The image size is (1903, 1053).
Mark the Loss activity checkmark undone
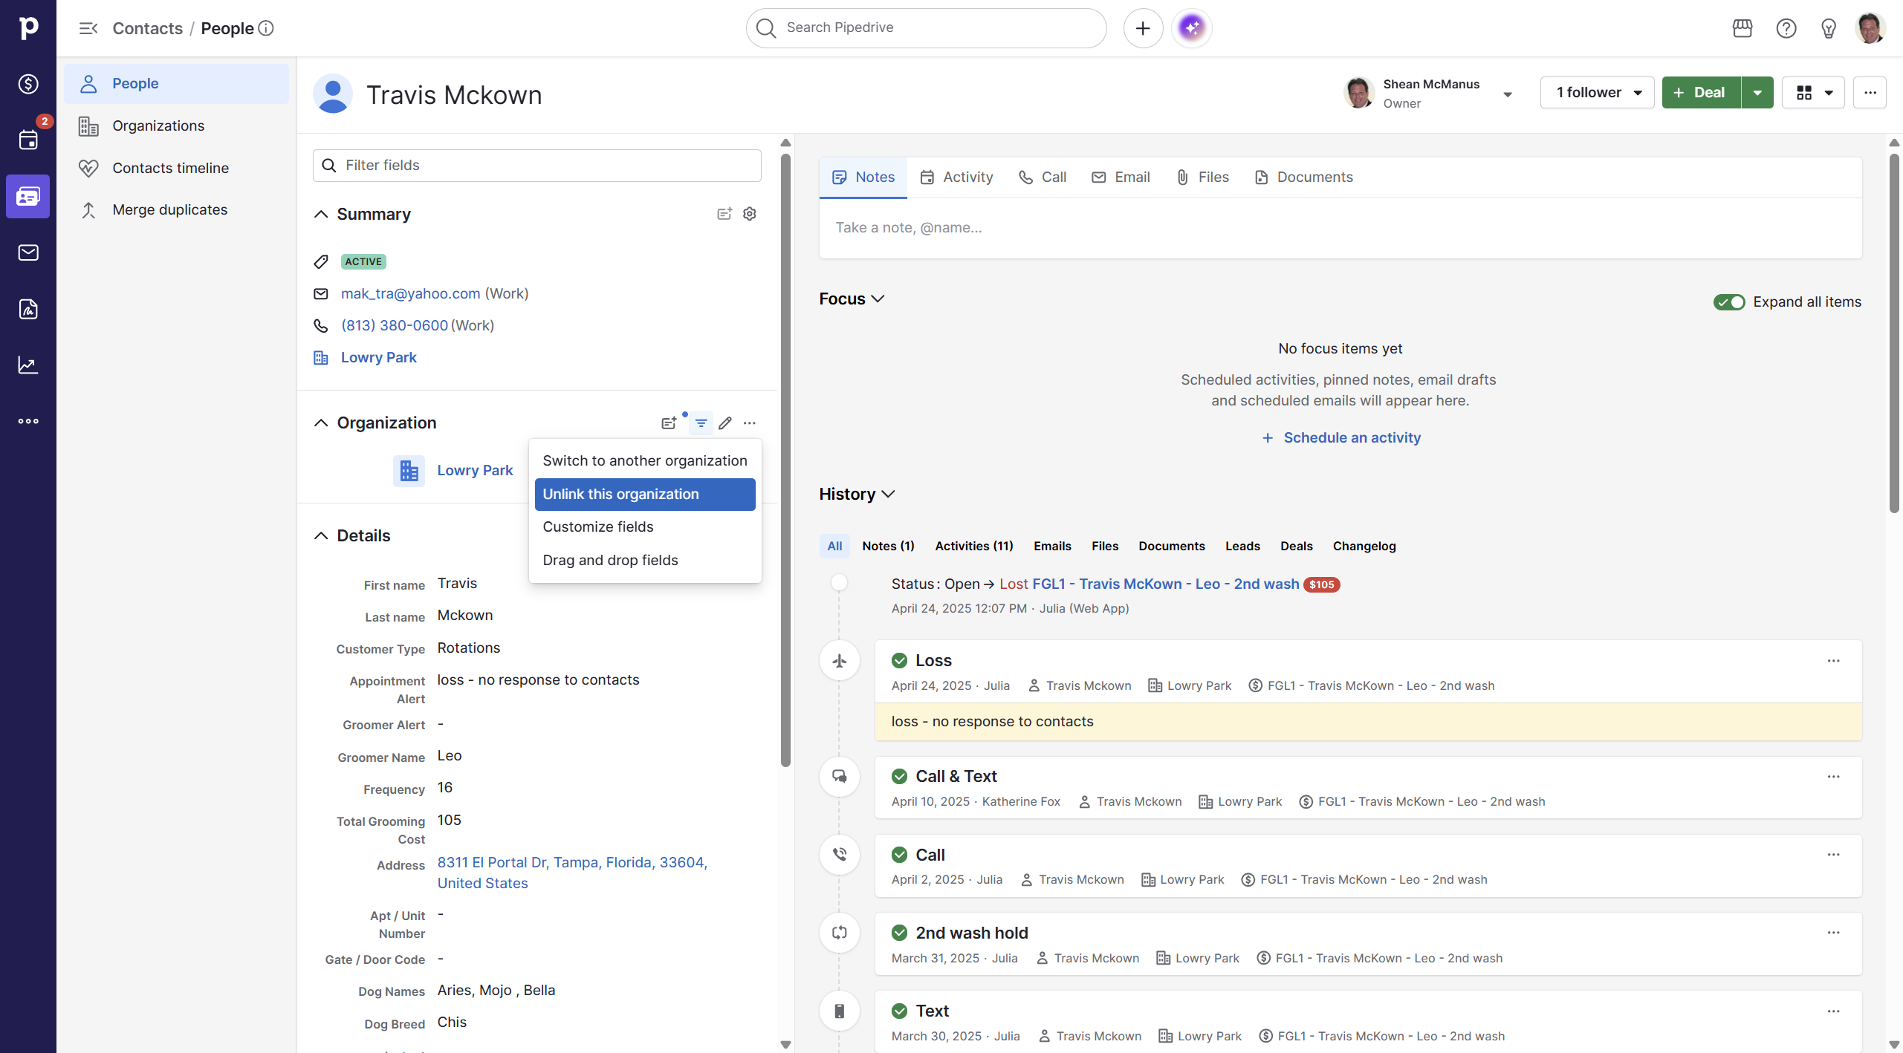click(x=899, y=660)
